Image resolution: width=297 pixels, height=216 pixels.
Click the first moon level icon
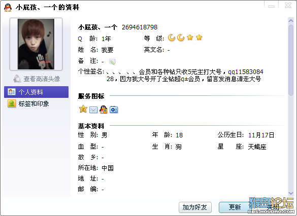[172, 38]
